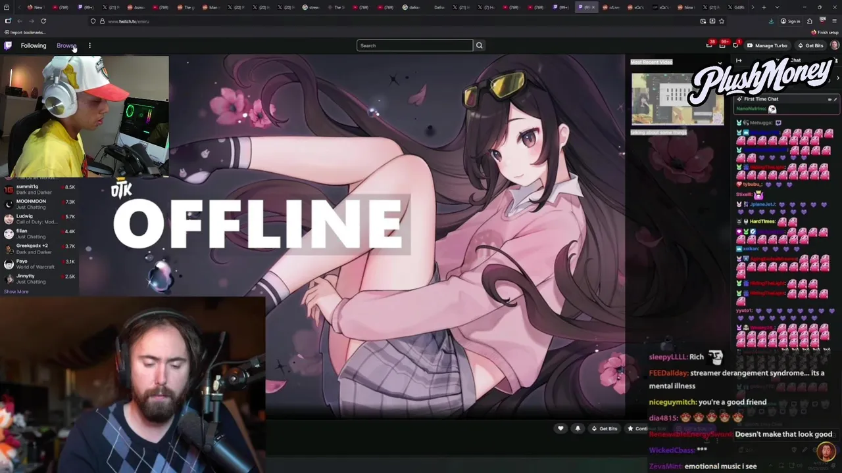The image size is (842, 473).
Task: Open Twitch whispers icon with 1 badge
Action: [735, 45]
